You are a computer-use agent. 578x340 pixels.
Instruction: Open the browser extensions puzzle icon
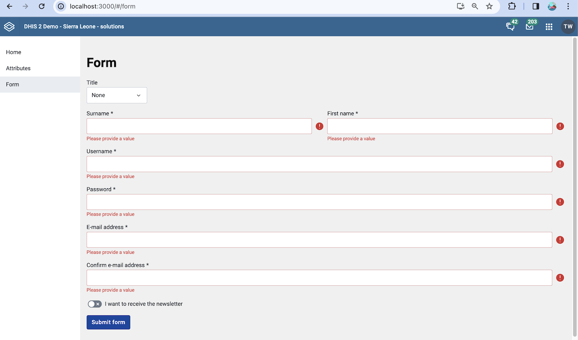tap(512, 6)
